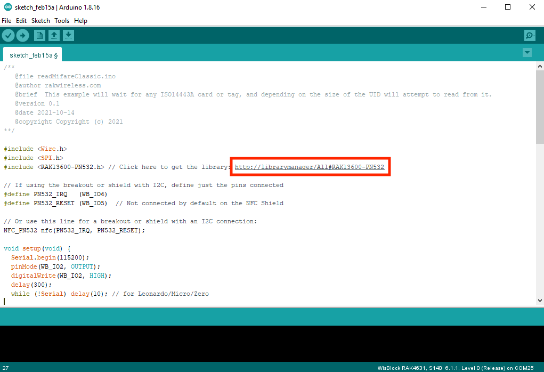Click the Arduino logo in title bar
This screenshot has width=544, height=372.
7,7
